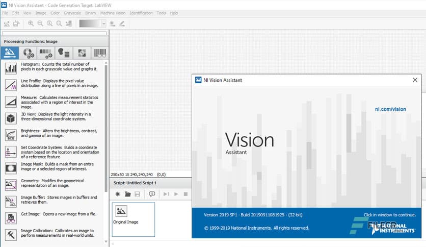Screen dimensions: 426x247
Task: Click the Image Calibration description text
Action: 58,233
